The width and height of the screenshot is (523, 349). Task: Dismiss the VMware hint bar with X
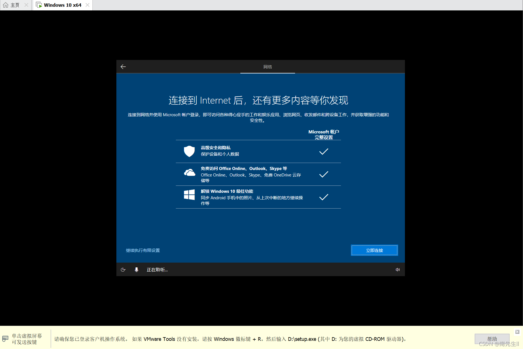pyautogui.click(x=517, y=332)
